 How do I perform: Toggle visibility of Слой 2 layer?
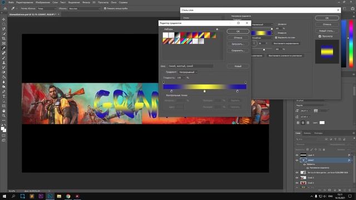(x=297, y=183)
